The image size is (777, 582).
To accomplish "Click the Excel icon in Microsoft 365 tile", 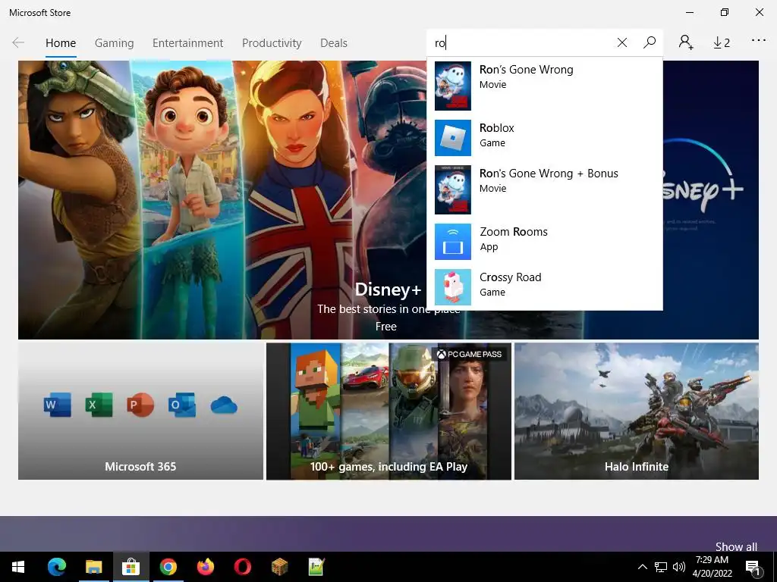I will [99, 405].
